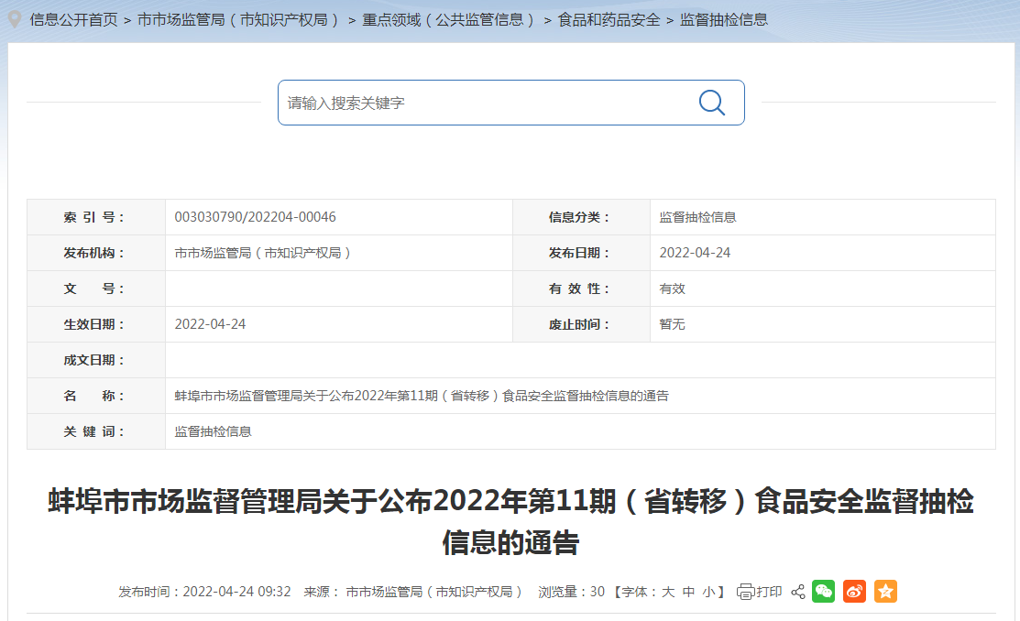Click the 暂无 value for 废止时间

coord(672,324)
